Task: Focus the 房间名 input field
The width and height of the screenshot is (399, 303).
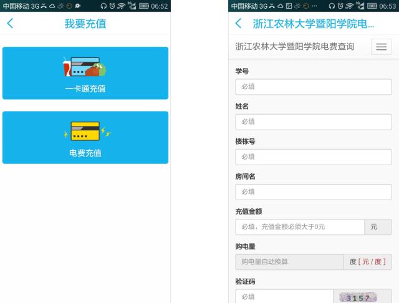Action: (313, 192)
